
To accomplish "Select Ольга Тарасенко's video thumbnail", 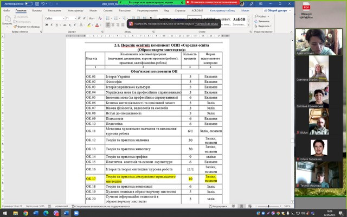I will [x=319, y=148].
